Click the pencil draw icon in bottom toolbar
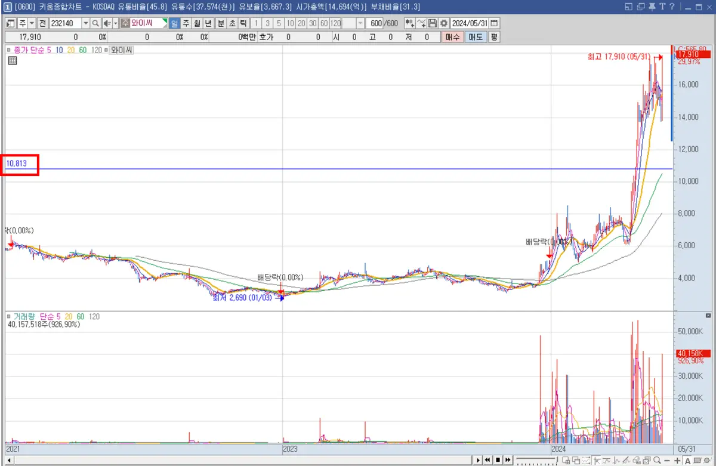The width and height of the screenshot is (716, 466). (x=626, y=460)
